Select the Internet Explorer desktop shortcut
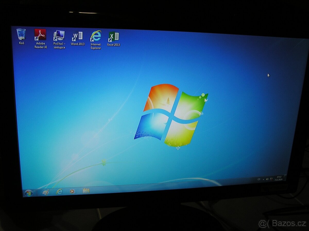 96,40
